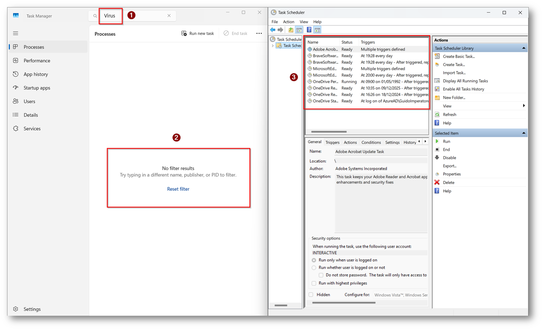Click the Create Basic Task icon

point(437,56)
